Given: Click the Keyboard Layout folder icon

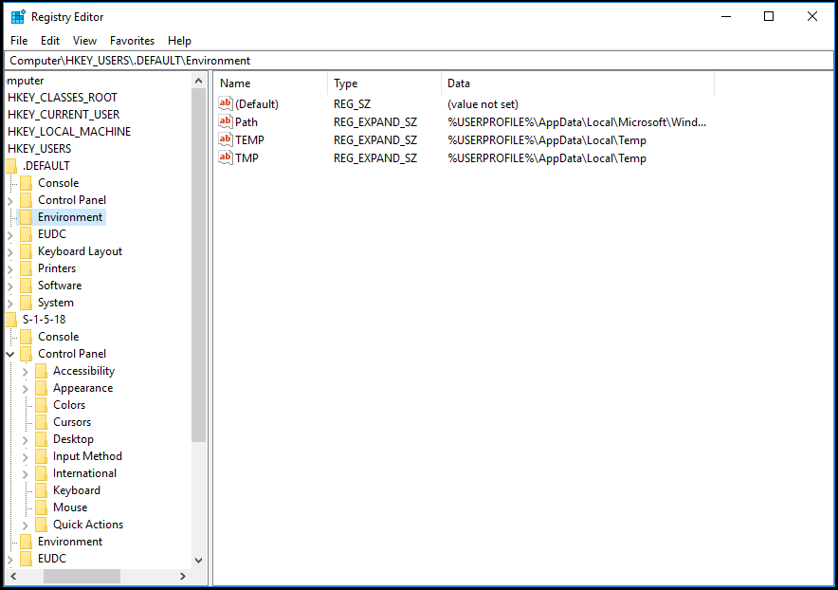Looking at the screenshot, I should [26, 251].
